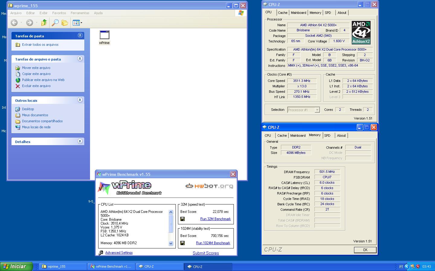Image resolution: width=435 pixels, height=271 pixels.
Task: Click the Core Speed 3511.3 MHz field
Action: (x=302, y=81)
